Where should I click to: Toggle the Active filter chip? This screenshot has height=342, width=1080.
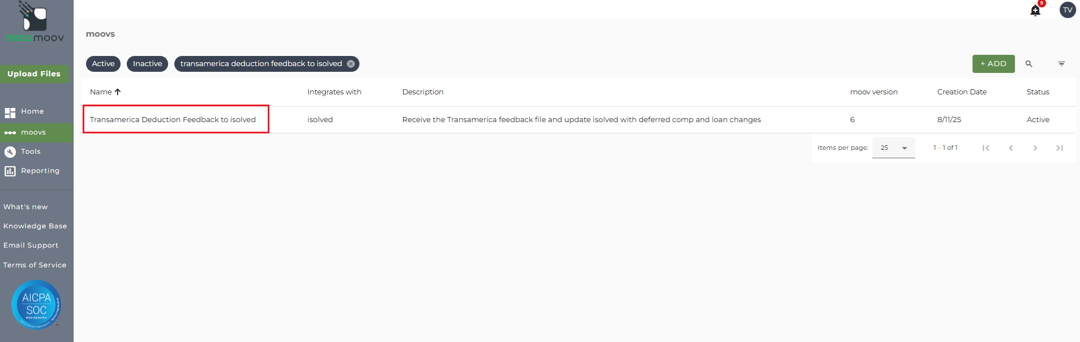click(103, 64)
